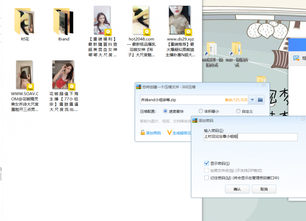Open the 村花 folder
306x221 pixels.
coord(25,21)
